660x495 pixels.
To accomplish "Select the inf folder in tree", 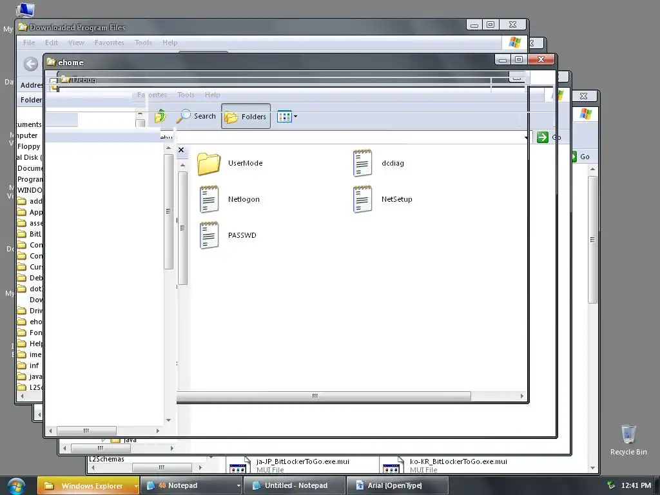I will [28, 365].
